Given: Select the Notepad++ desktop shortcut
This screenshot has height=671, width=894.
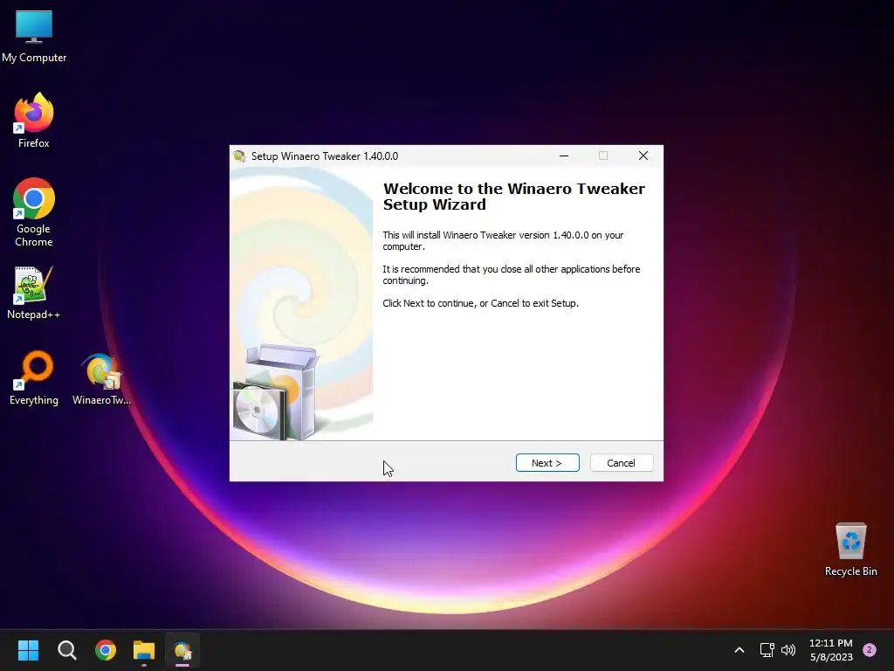Looking at the screenshot, I should click(x=33, y=294).
